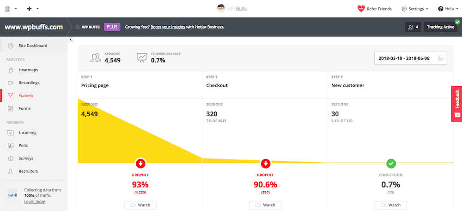Image resolution: width=462 pixels, height=211 pixels.
Task: Open the date range picker field
Action: (411, 58)
